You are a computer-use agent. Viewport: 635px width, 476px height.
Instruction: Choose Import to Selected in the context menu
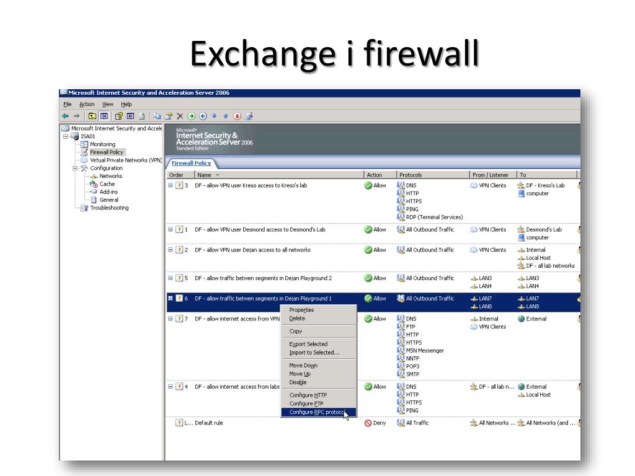318,353
